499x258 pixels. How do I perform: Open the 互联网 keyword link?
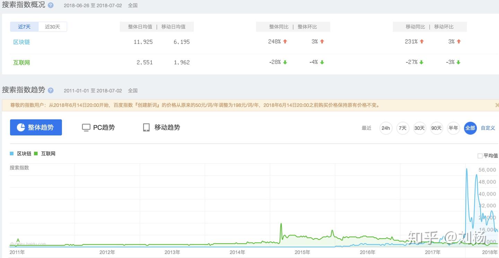(21, 62)
